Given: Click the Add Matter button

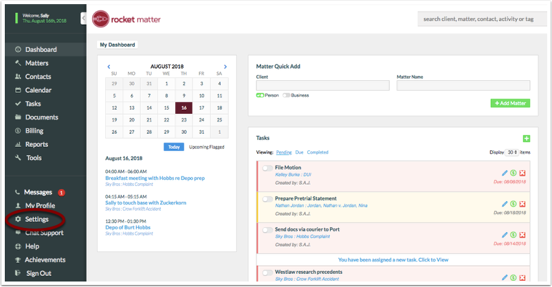Looking at the screenshot, I should [510, 103].
